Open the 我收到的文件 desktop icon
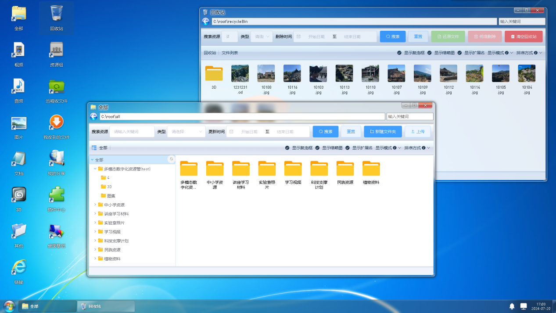Image resolution: width=556 pixels, height=313 pixels. (x=56, y=123)
